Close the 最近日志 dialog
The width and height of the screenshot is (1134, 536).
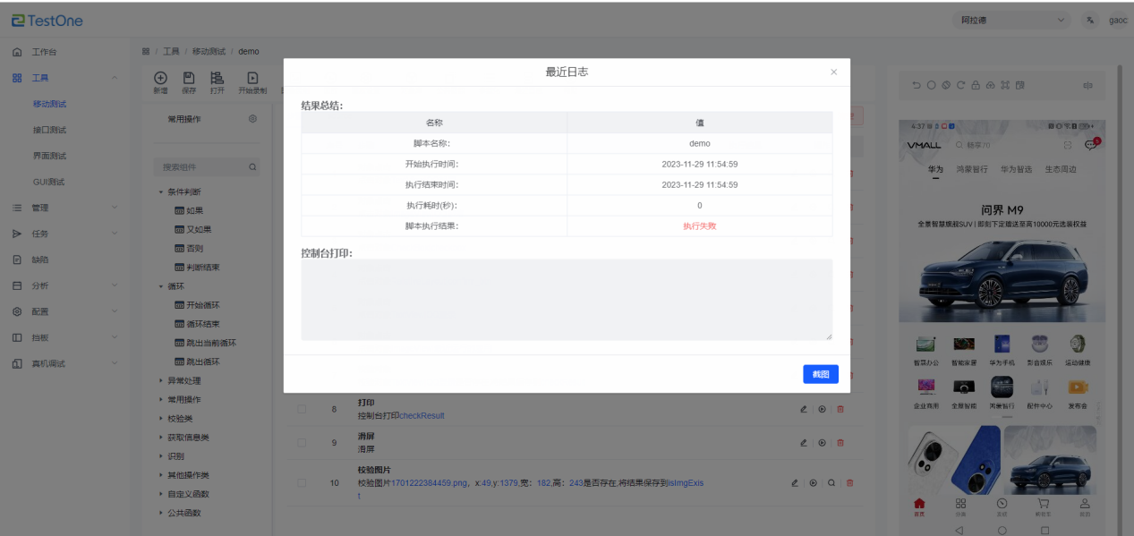point(834,72)
